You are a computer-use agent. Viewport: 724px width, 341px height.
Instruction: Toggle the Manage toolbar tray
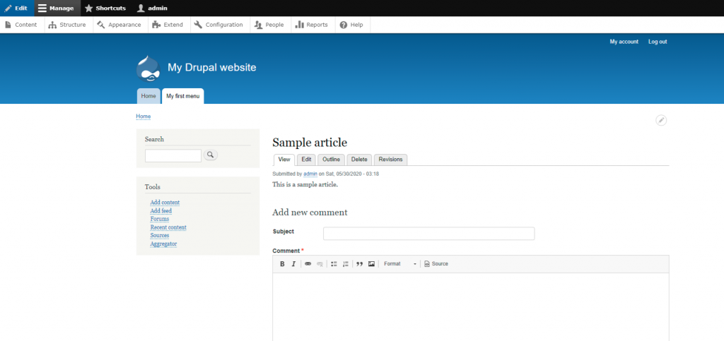tap(57, 8)
